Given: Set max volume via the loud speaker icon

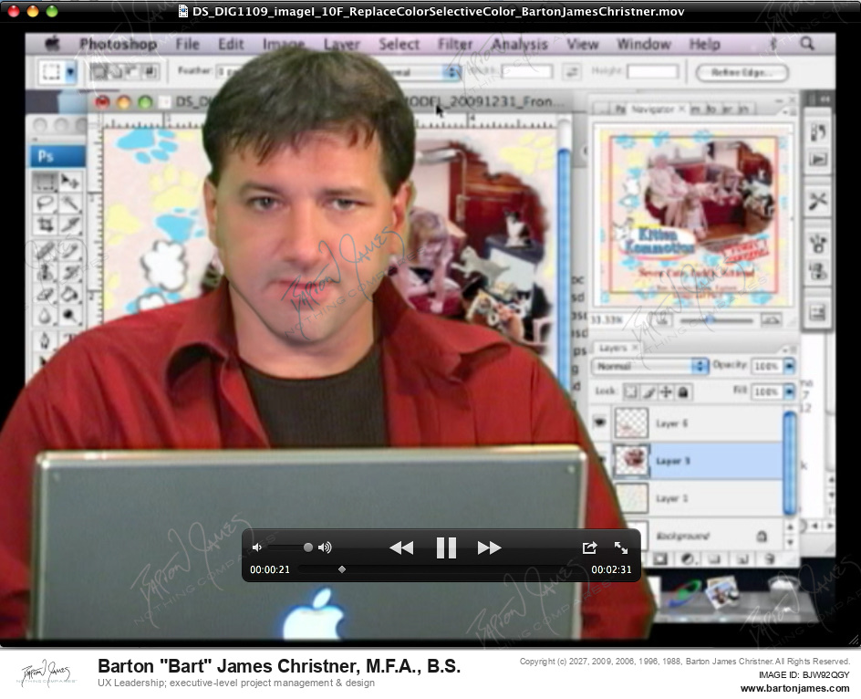Looking at the screenshot, I should pos(325,548).
